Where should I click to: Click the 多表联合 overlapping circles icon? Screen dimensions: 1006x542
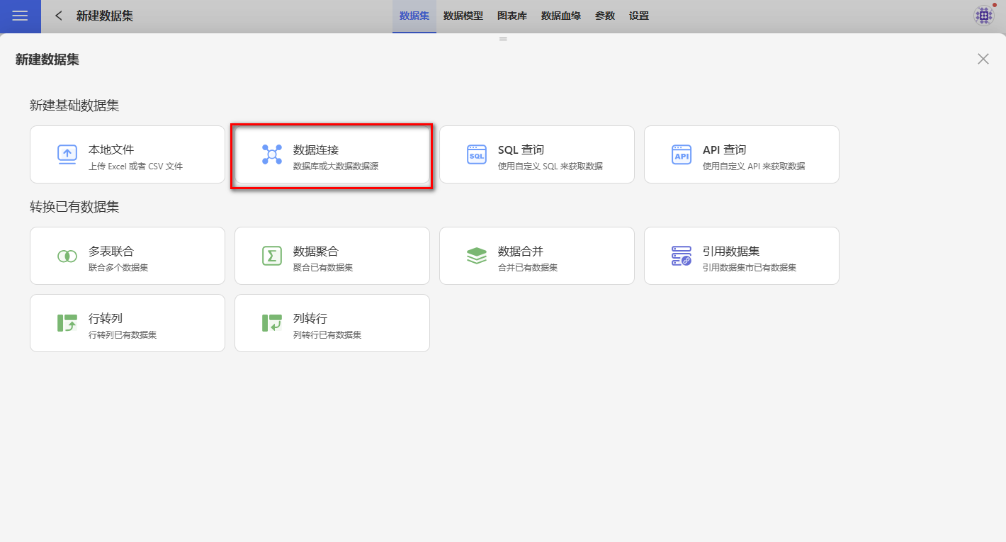coord(67,256)
